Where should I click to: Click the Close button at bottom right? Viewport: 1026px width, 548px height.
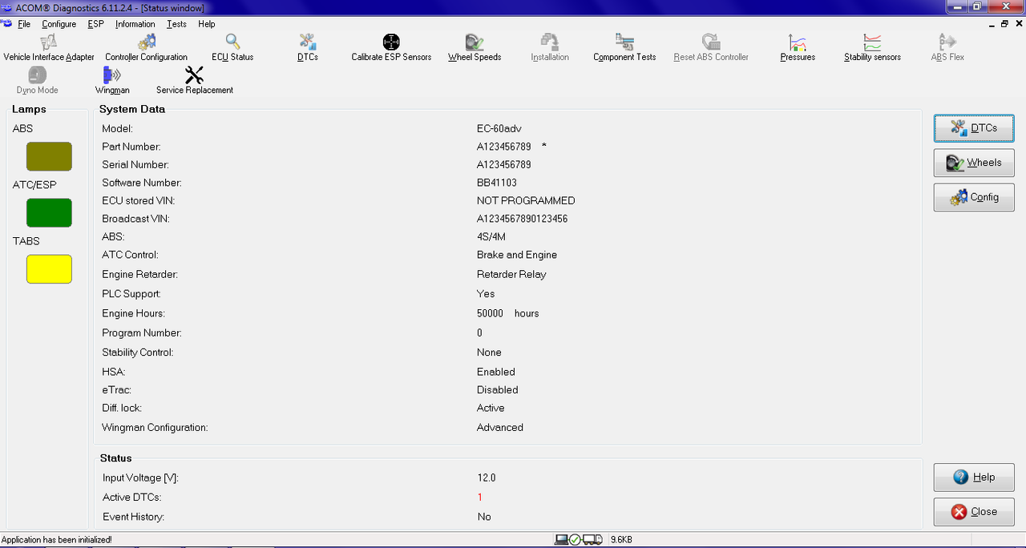(974, 512)
